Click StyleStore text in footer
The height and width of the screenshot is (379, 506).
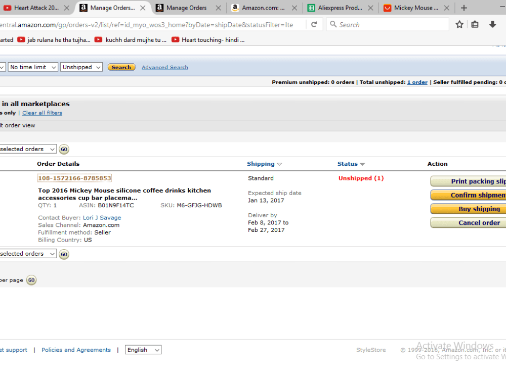tap(371, 350)
